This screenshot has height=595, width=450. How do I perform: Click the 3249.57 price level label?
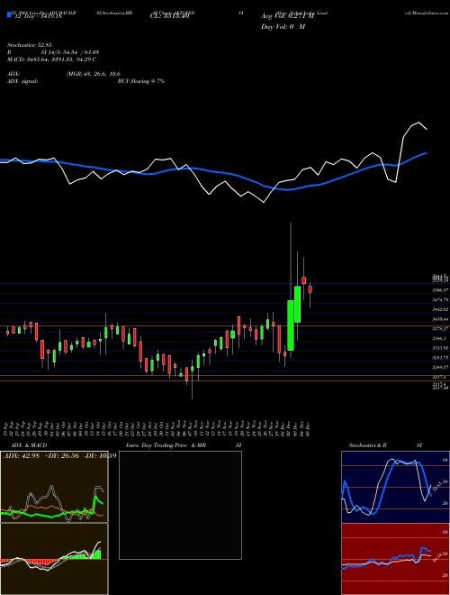click(x=441, y=367)
